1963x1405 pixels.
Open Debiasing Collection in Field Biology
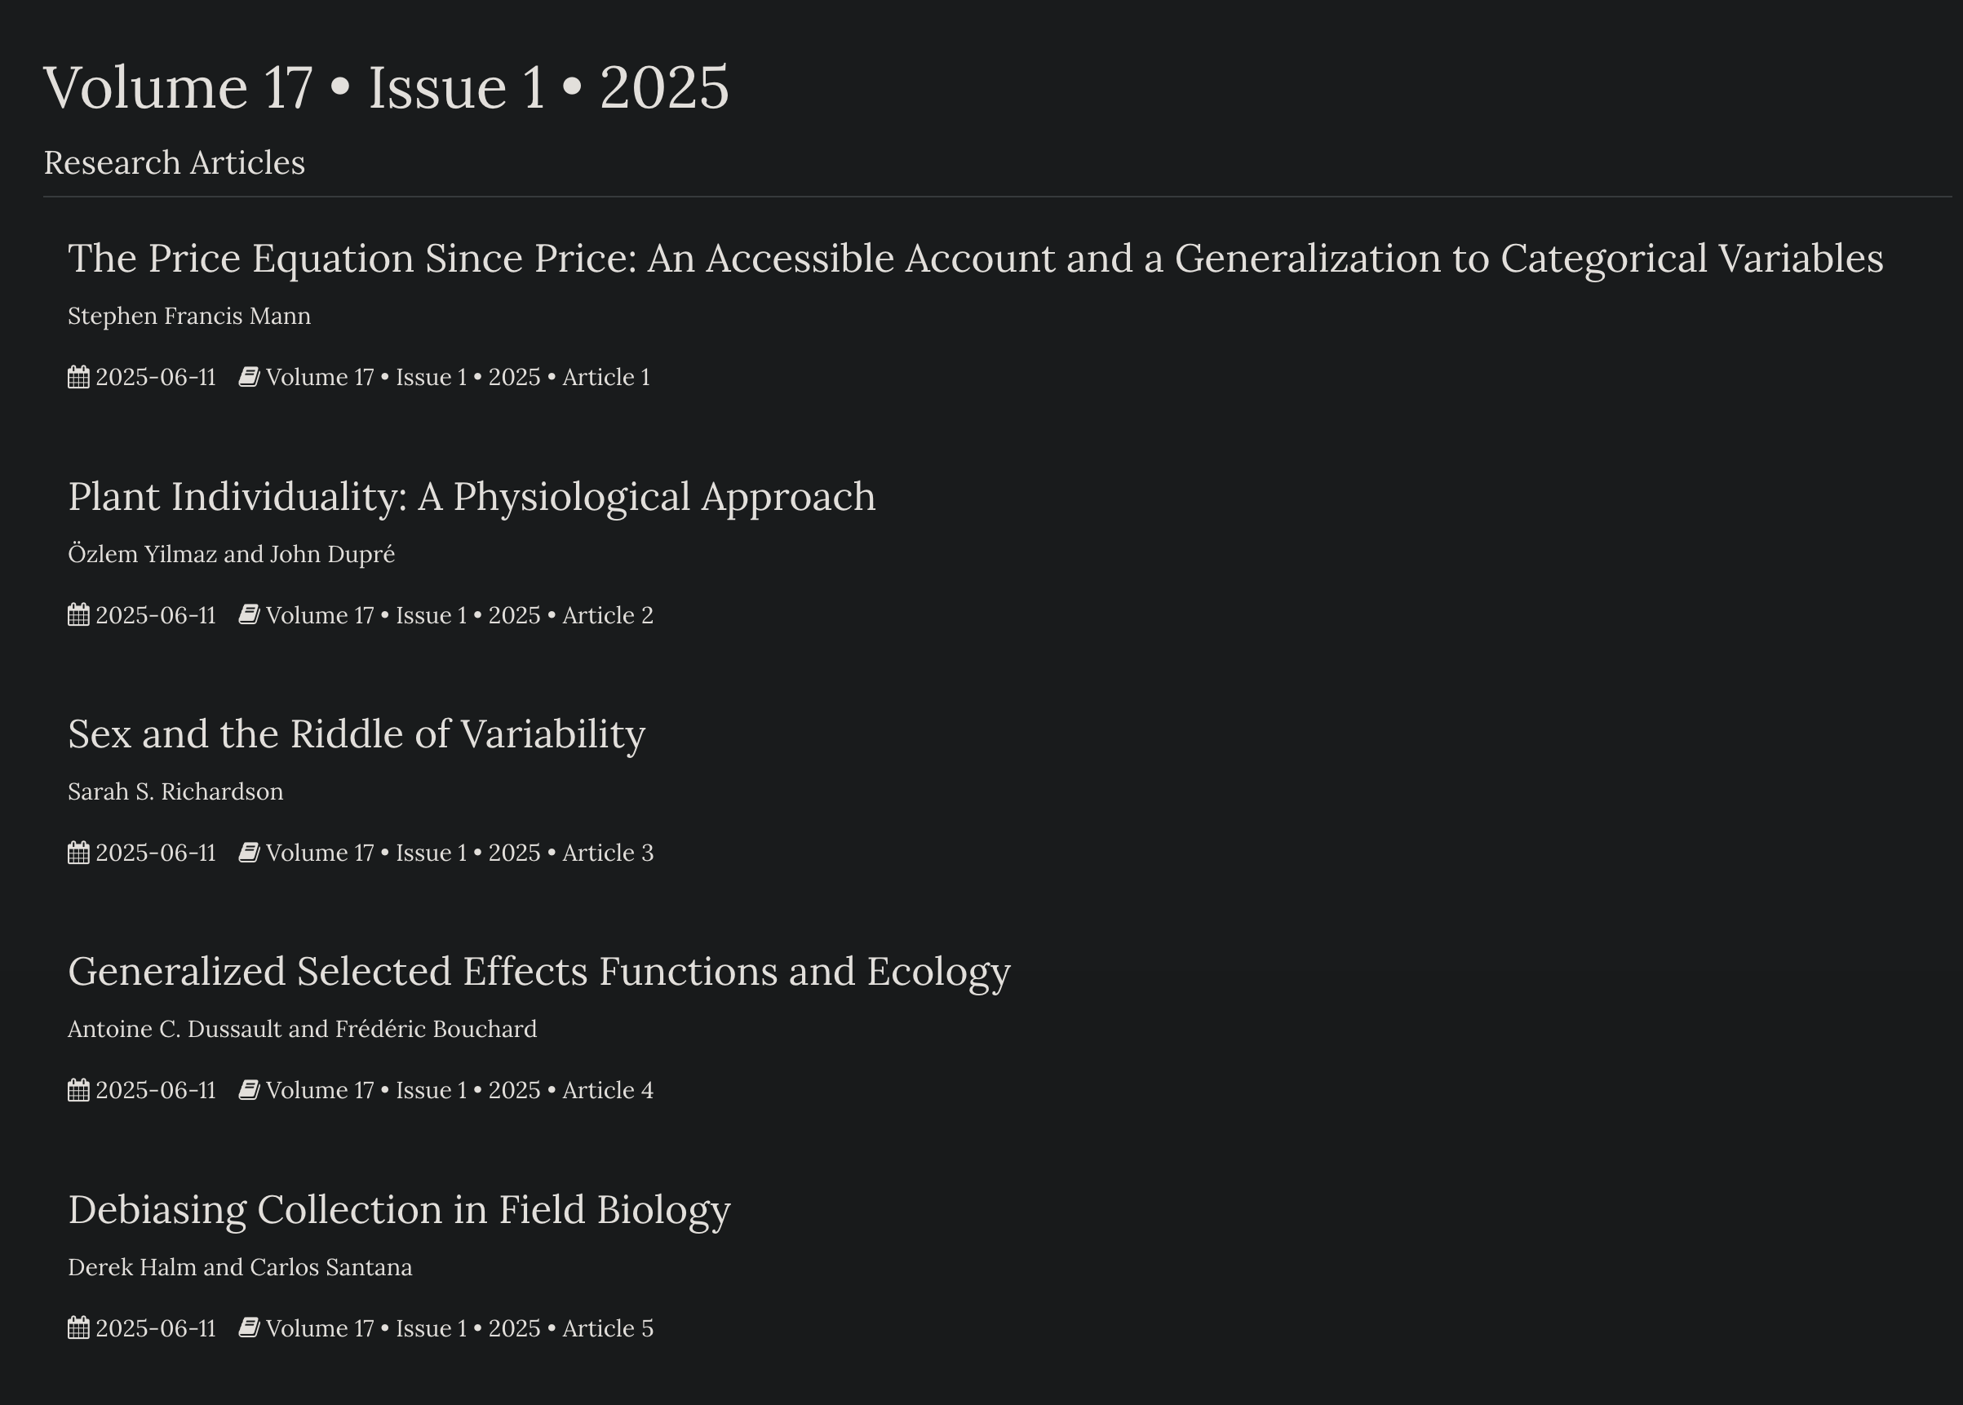coord(400,1209)
